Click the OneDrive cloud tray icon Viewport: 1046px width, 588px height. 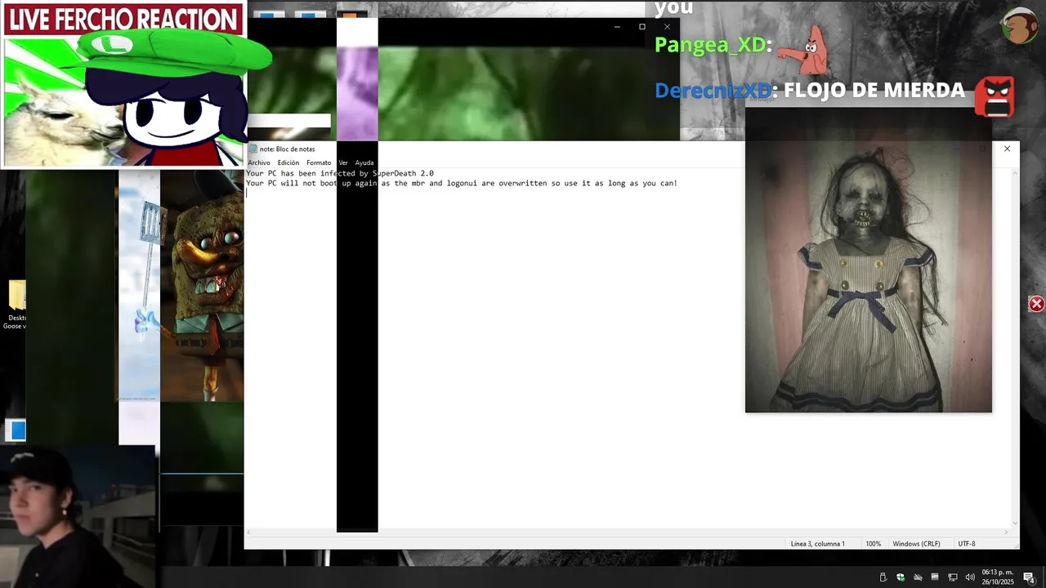point(918,577)
